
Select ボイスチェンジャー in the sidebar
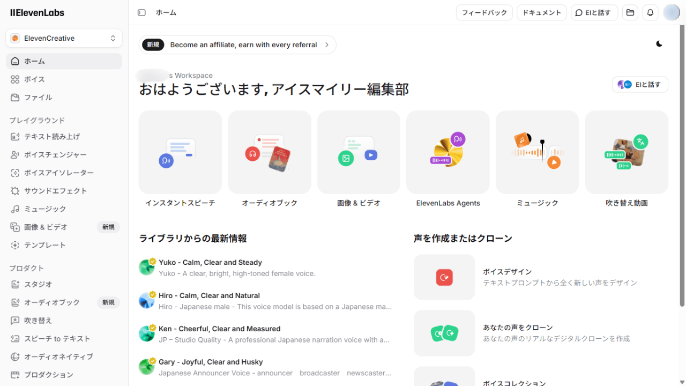(x=55, y=154)
